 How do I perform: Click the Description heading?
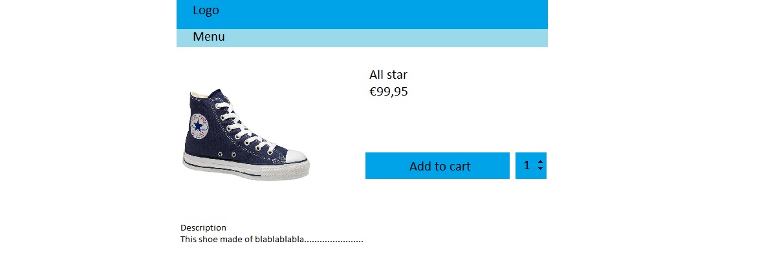203,228
